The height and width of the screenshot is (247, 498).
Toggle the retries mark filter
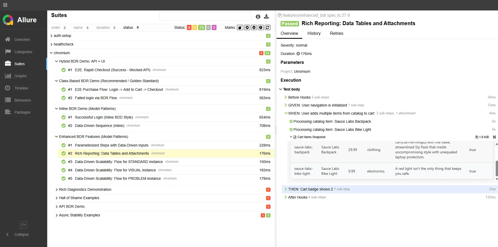tap(267, 27)
